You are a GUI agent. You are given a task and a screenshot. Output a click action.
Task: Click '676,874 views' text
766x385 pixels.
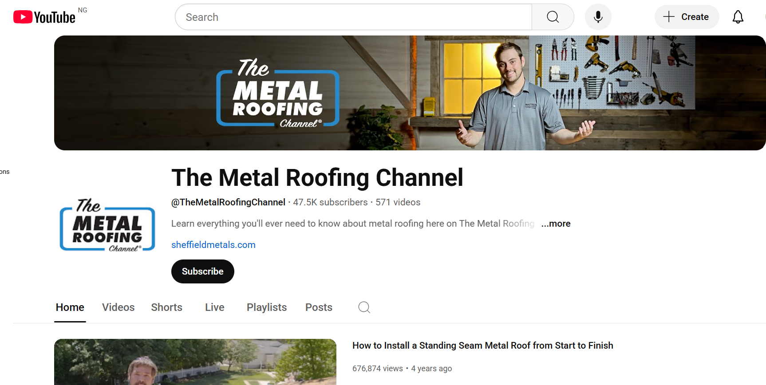click(378, 369)
